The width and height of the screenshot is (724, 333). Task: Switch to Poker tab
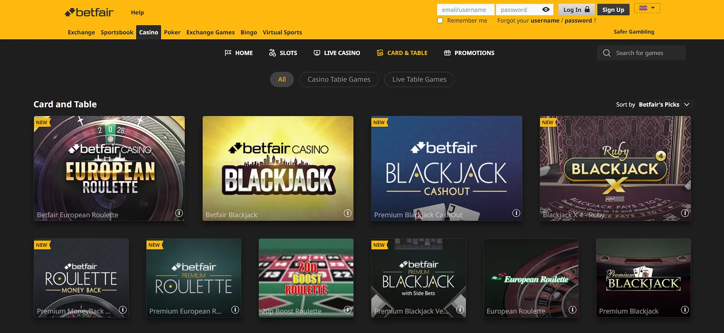pyautogui.click(x=172, y=32)
